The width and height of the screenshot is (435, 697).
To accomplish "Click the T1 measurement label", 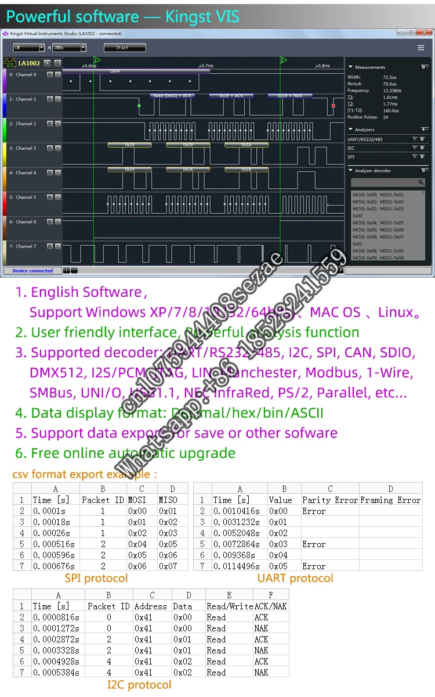I will (350, 98).
